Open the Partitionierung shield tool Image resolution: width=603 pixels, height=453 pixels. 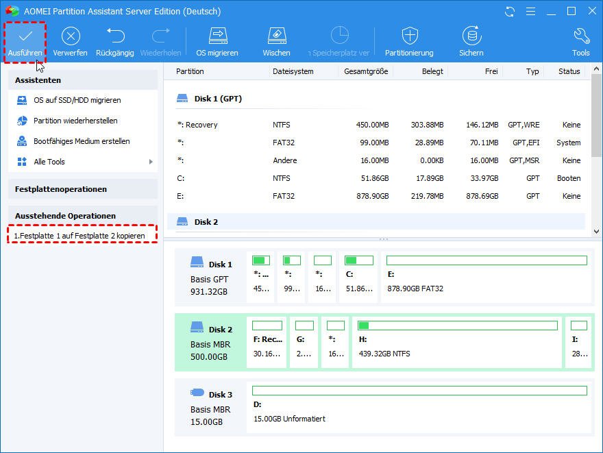(x=409, y=36)
